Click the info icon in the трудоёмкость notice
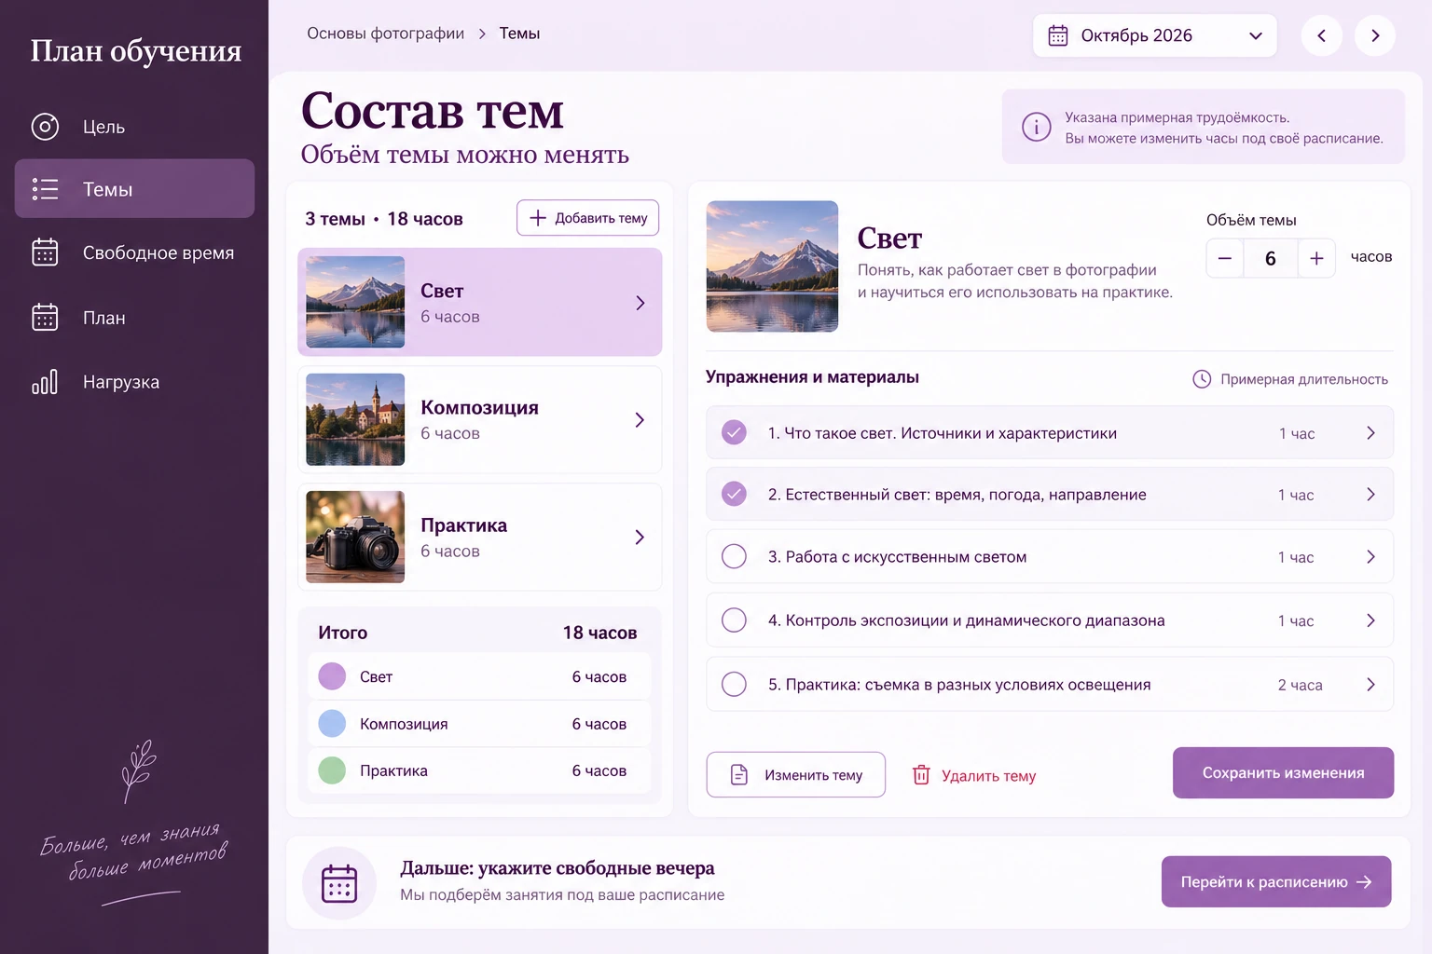1432x954 pixels. tap(1036, 127)
